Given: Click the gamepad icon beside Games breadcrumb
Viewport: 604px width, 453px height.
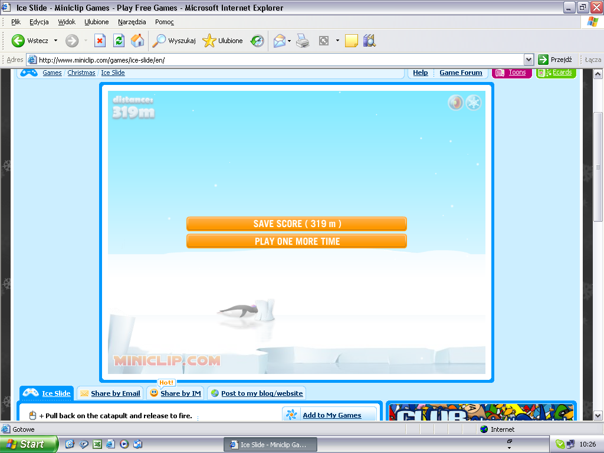Looking at the screenshot, I should [29, 73].
